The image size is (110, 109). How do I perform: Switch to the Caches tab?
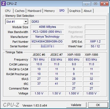point(20,11)
